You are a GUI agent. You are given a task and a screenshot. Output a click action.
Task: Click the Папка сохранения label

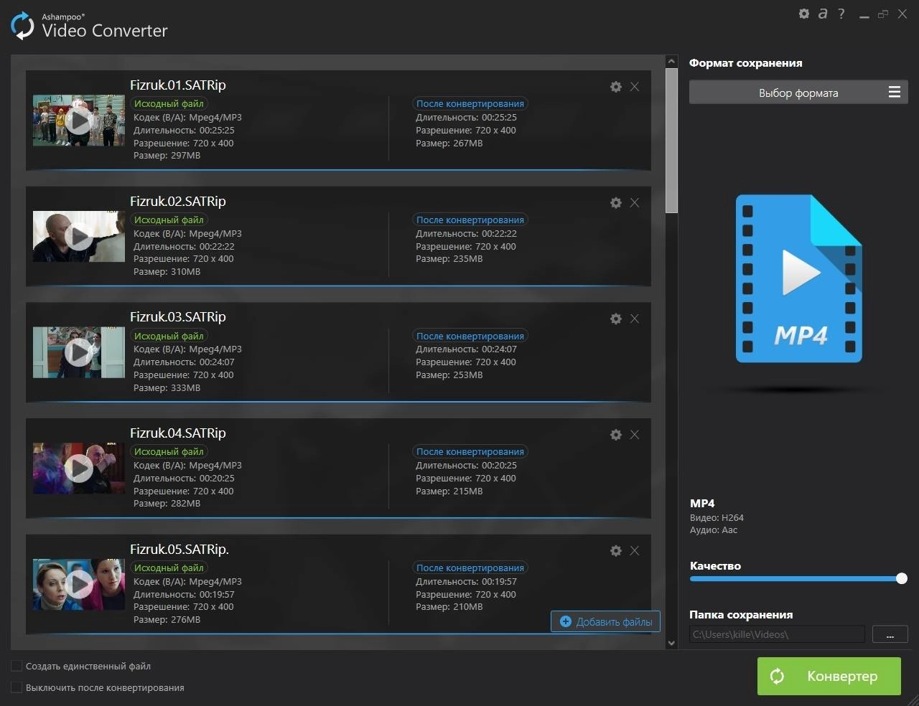[741, 615]
